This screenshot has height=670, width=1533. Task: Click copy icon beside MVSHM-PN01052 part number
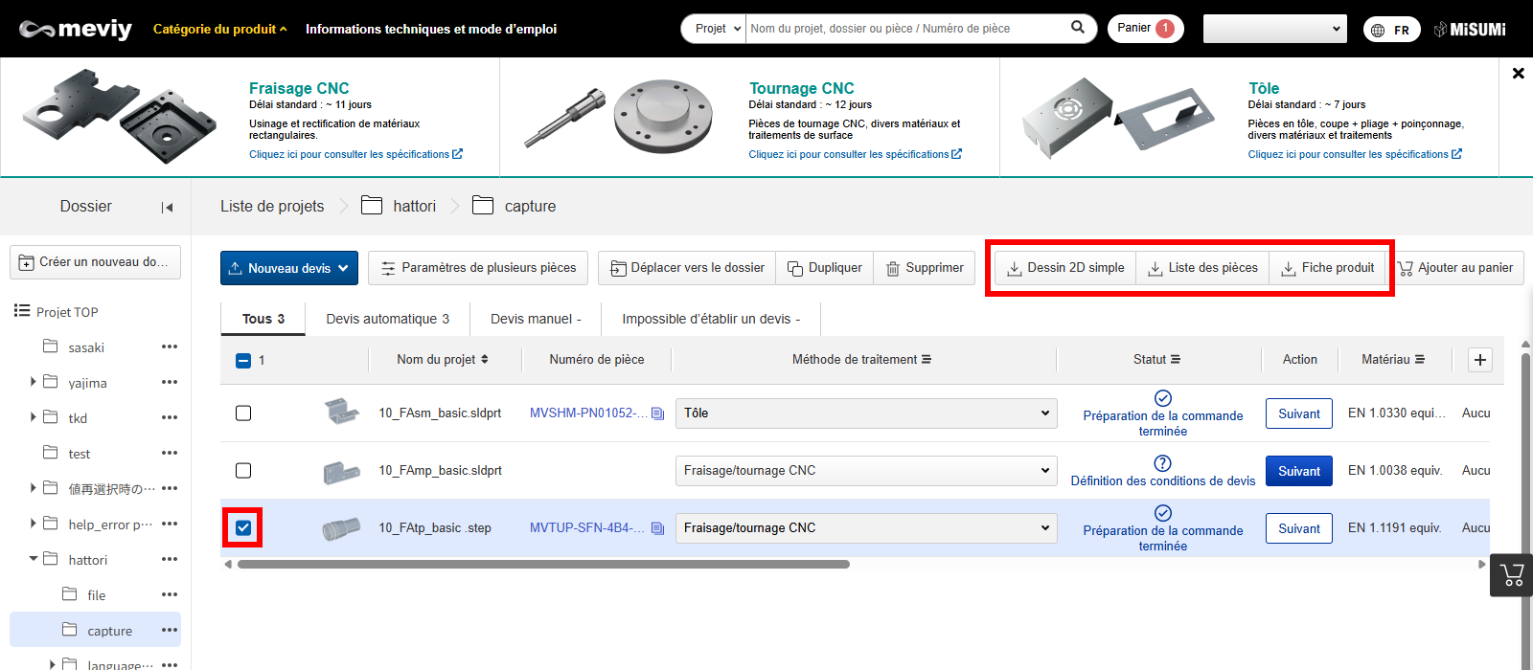click(x=657, y=413)
